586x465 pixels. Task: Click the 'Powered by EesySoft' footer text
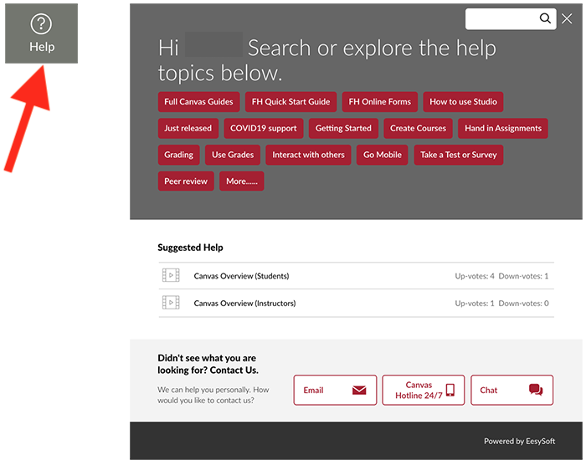(x=520, y=442)
